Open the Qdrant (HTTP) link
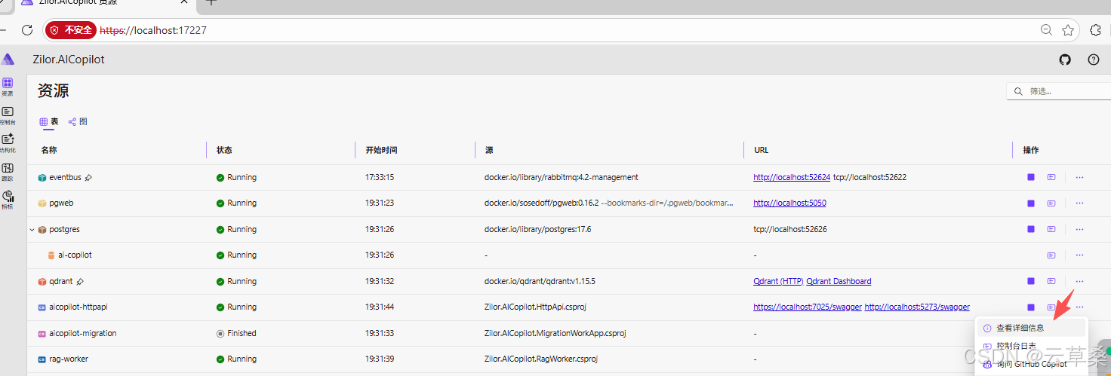The height and width of the screenshot is (376, 1111). [778, 282]
